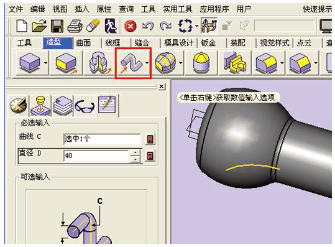Undo with the left curved arrow

(148, 26)
